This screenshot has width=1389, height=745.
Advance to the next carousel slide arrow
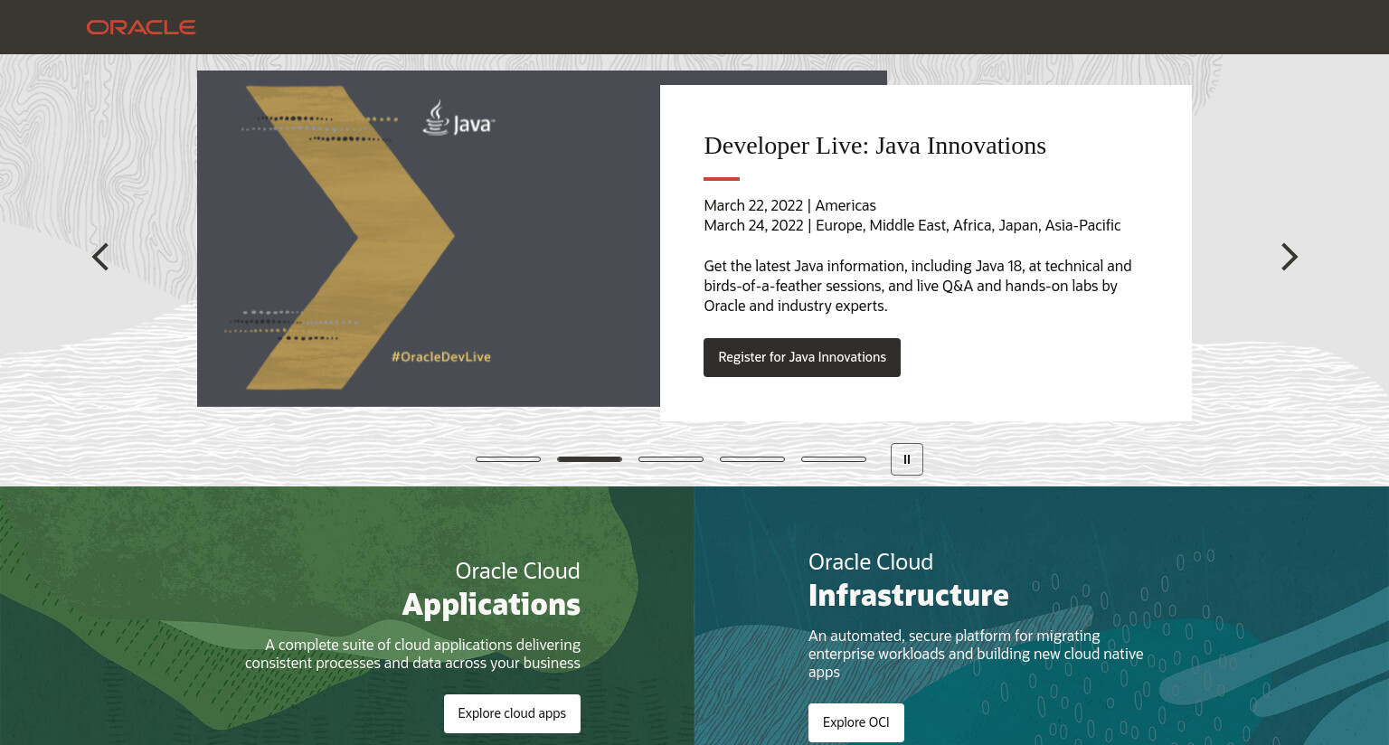pyautogui.click(x=1290, y=257)
